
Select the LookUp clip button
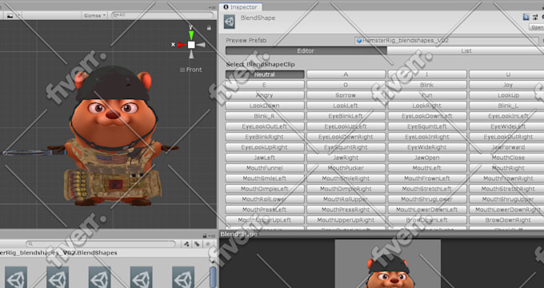tap(506, 95)
